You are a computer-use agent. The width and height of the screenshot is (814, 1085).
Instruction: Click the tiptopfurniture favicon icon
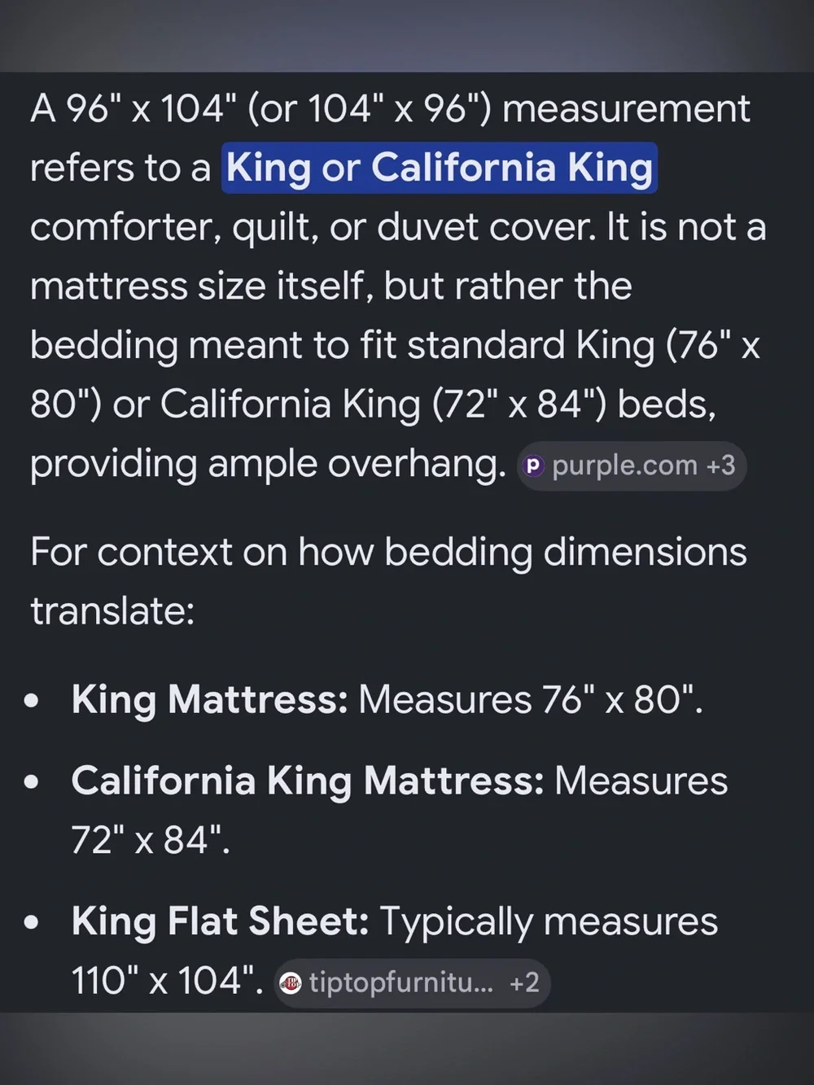291,983
